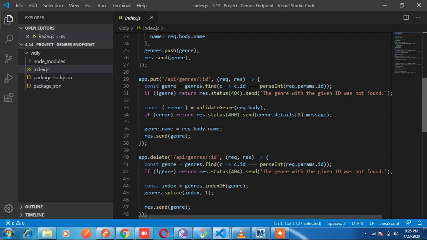Screen dimensions: 427x240
Task: Click the Spaces: 2 indentation setting
Action: pos(336,223)
